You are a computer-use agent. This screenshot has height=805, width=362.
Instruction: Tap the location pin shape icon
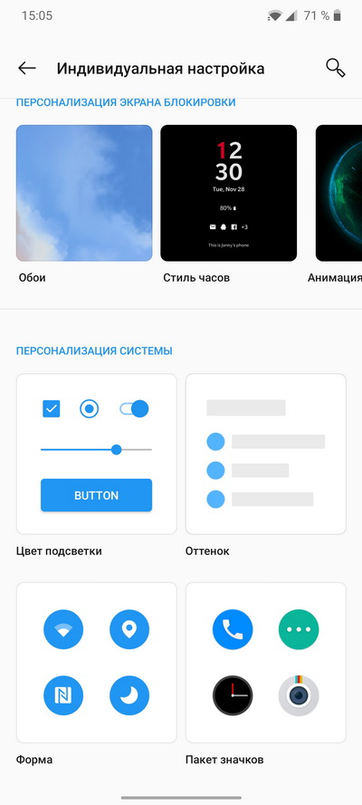click(129, 629)
